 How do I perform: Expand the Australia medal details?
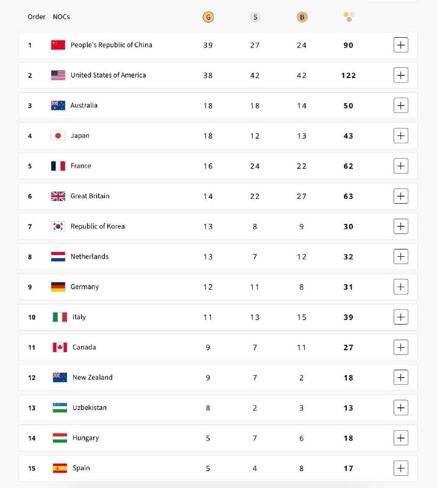pos(400,105)
